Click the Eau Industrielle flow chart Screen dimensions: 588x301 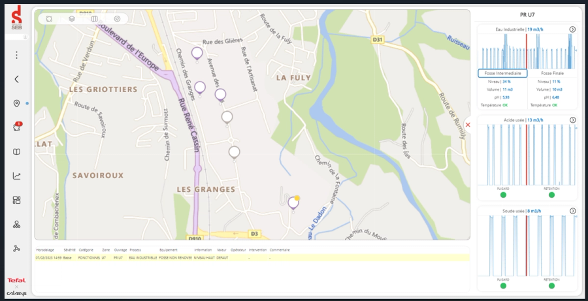tap(527, 52)
